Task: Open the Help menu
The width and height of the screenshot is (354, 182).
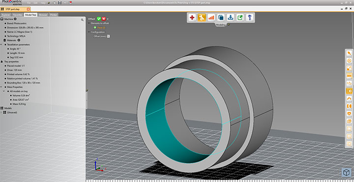Action: coord(43,3)
